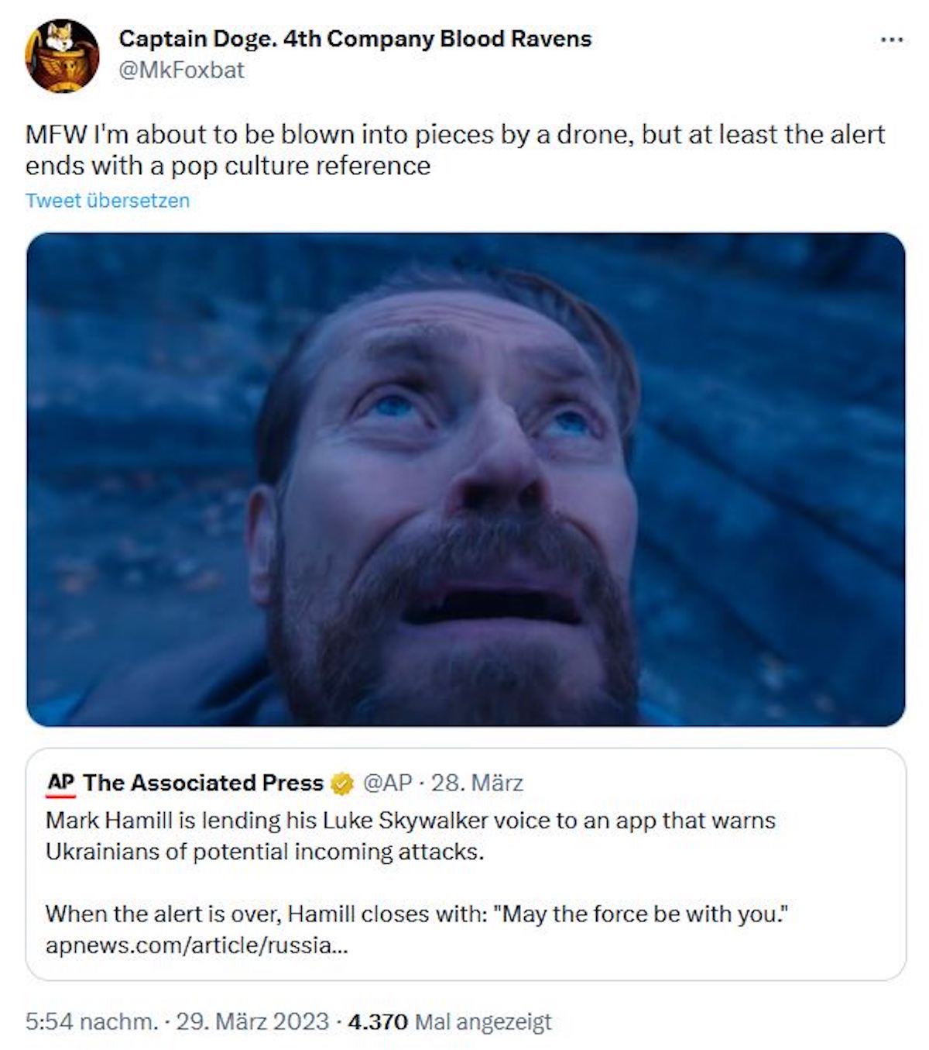Click the @AP handle in the quoted tweet
The image size is (929, 1050).
click(x=387, y=783)
